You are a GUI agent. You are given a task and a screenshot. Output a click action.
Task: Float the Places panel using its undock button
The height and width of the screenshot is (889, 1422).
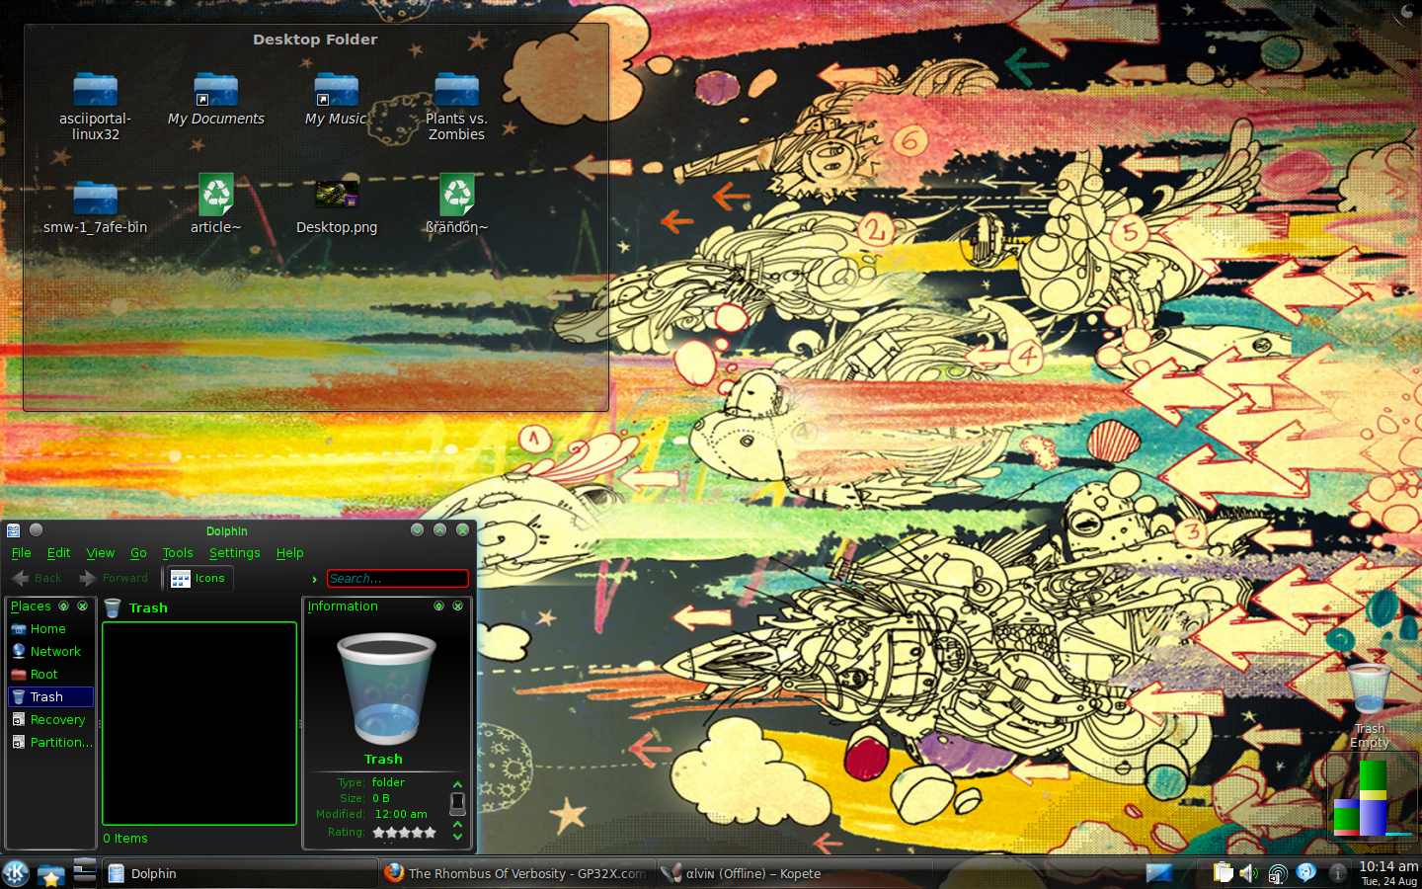64,606
